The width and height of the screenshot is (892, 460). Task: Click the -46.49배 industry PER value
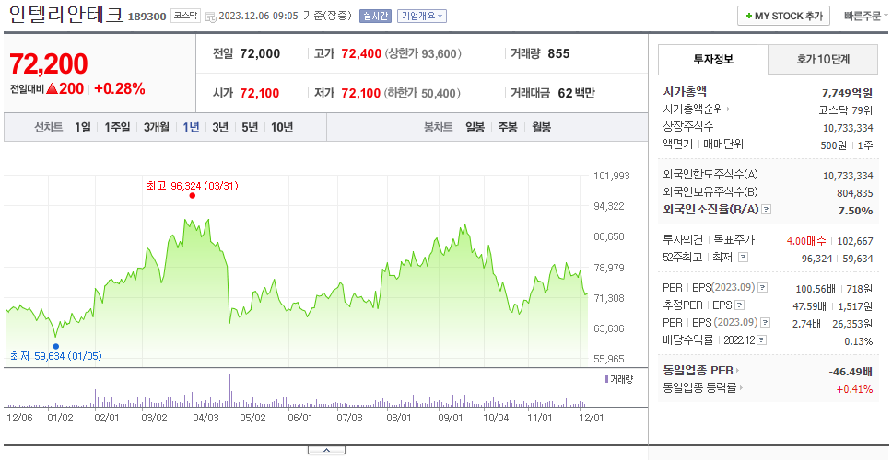pyautogui.click(x=851, y=372)
